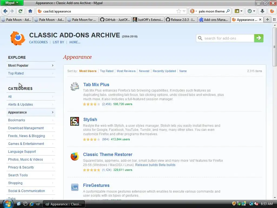This screenshot has height=208, width=277.
Task: Sort by Newest
Action: [x=144, y=71]
